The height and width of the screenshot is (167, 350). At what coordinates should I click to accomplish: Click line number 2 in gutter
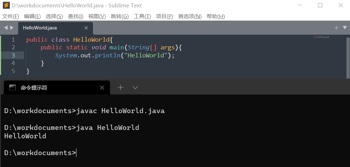[x=13, y=48]
